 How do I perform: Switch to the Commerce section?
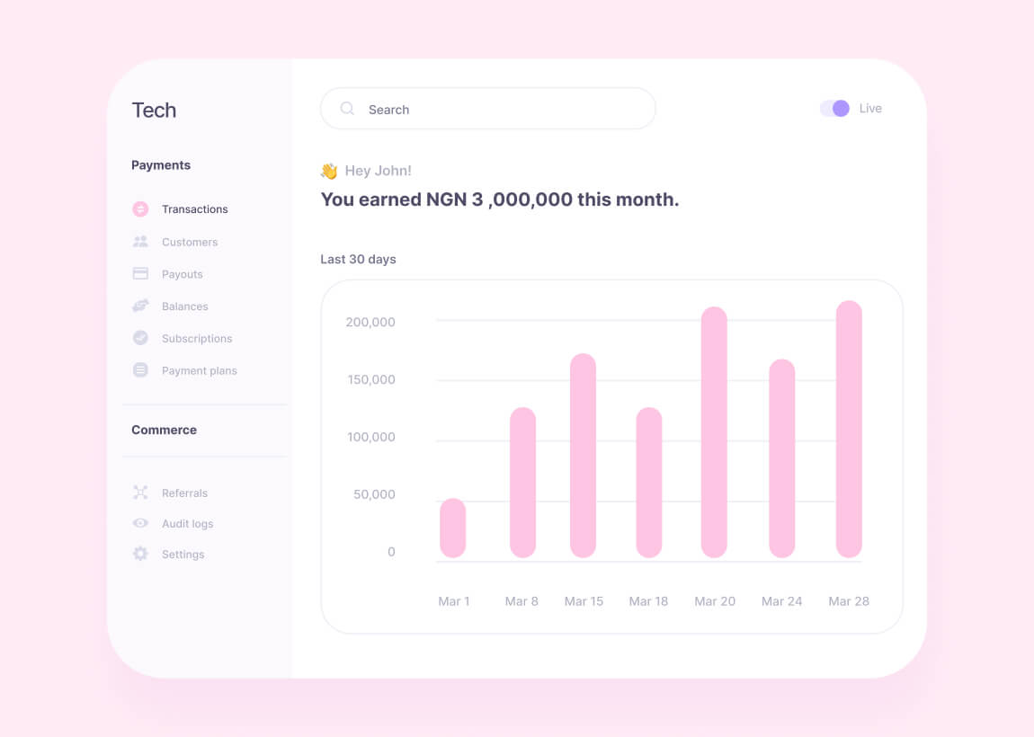coord(164,430)
